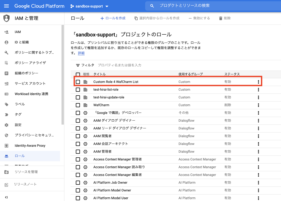Open more actions for AAM 会話アーキテクト
Image resolution: width=281 pixels, height=201 pixels.
pyautogui.click(x=258, y=144)
